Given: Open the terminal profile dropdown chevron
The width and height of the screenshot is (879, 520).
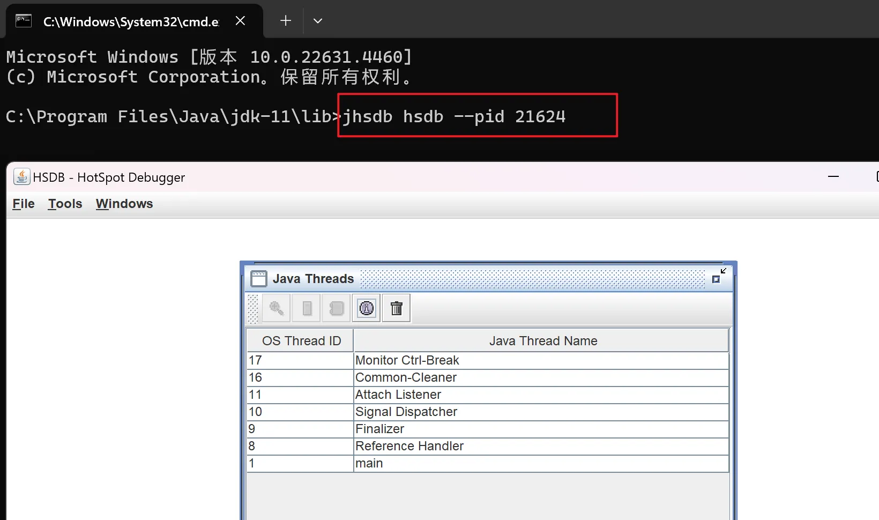Looking at the screenshot, I should coord(318,21).
